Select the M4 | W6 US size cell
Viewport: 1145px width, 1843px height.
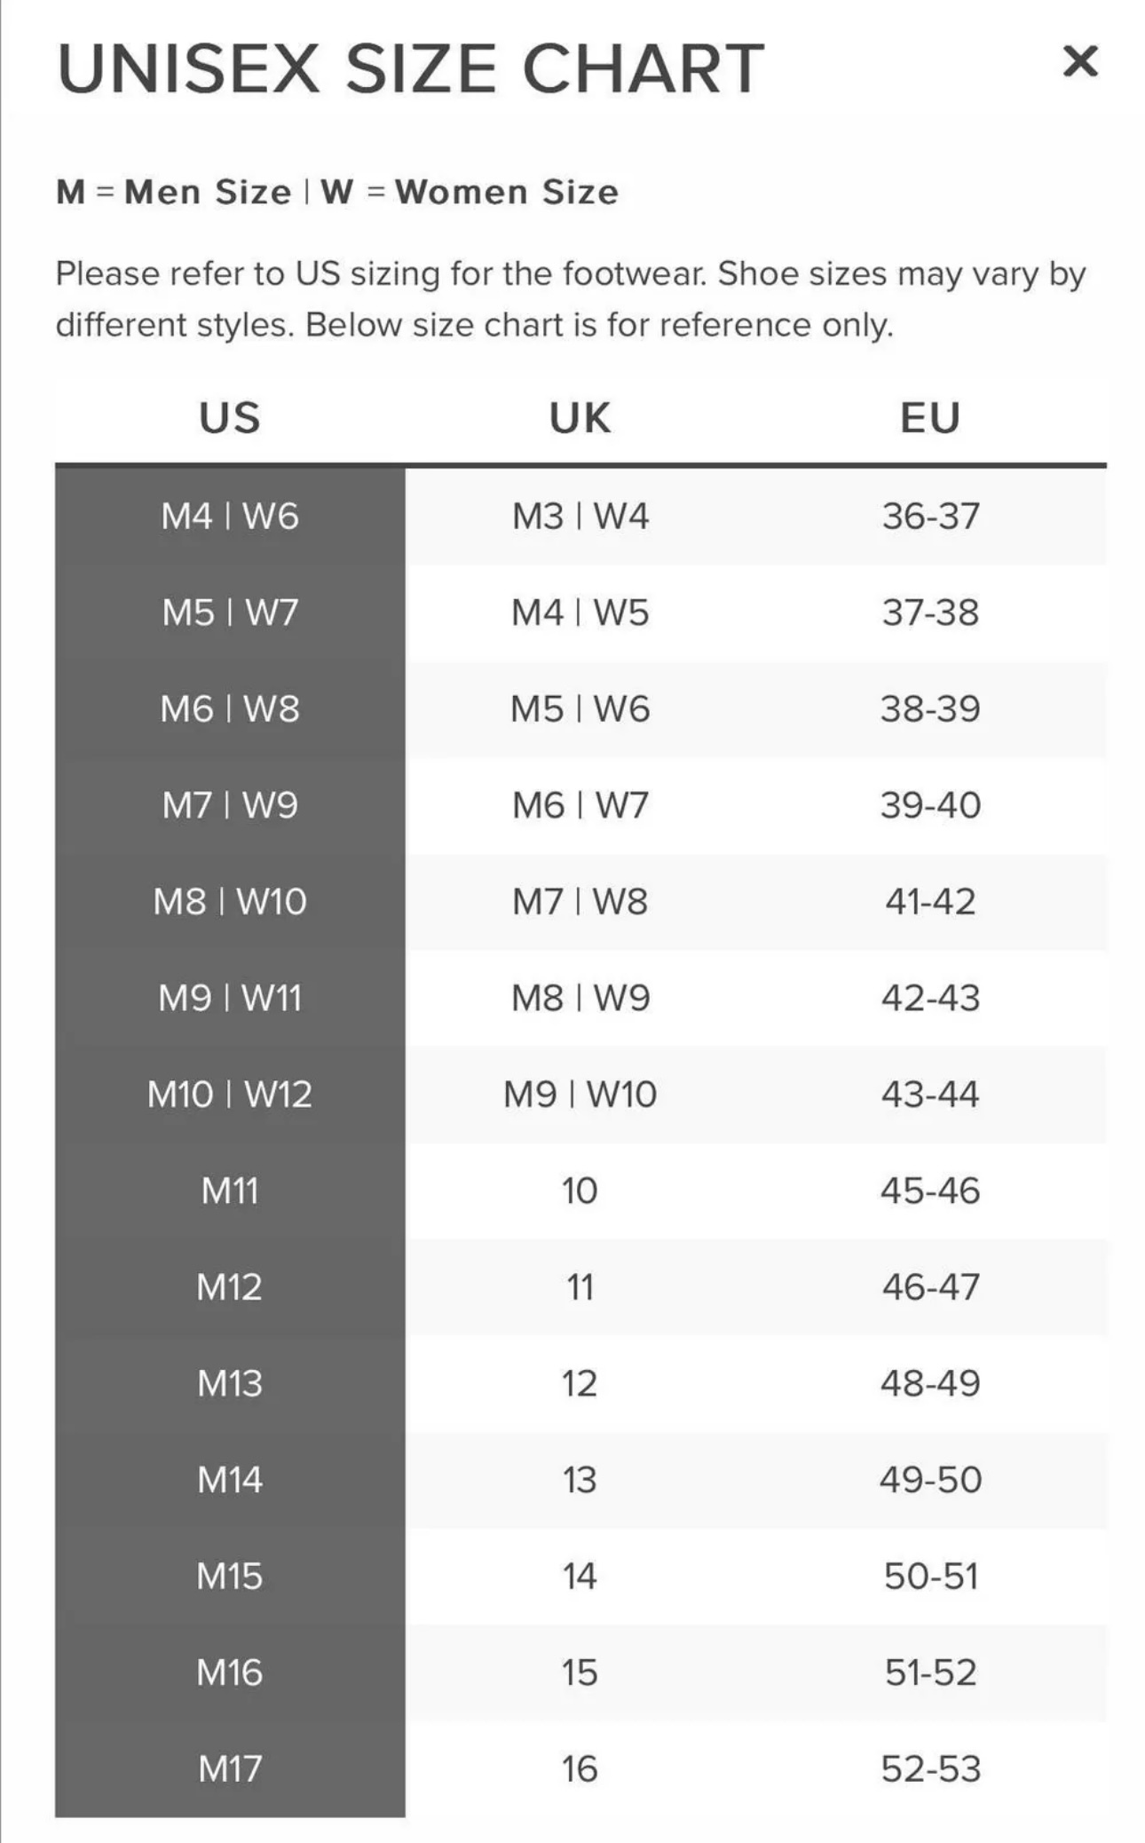point(230,516)
